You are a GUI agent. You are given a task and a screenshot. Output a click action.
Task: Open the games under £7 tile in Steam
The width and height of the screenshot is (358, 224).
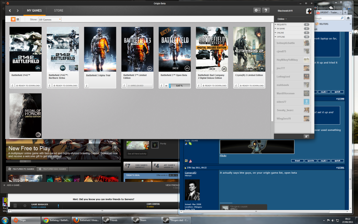pos(137,166)
